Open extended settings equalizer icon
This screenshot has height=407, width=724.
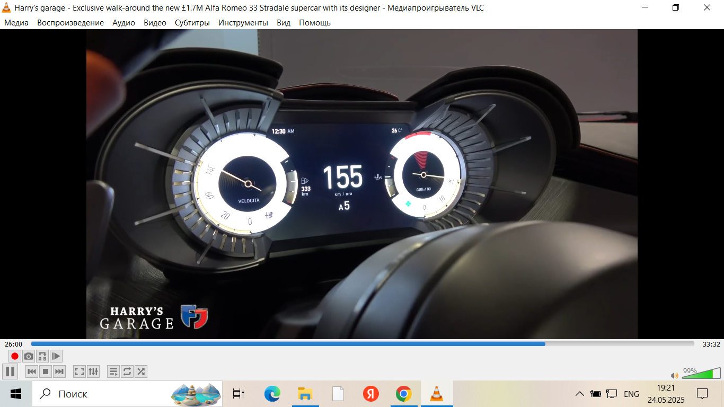[x=93, y=371]
